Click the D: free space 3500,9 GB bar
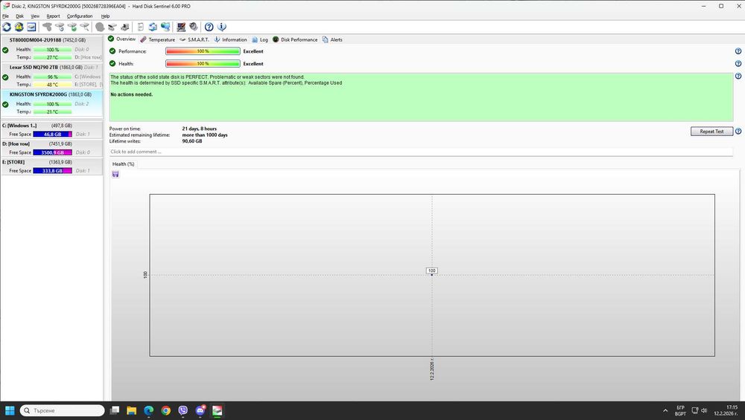This screenshot has width=745, height=420. (x=52, y=152)
